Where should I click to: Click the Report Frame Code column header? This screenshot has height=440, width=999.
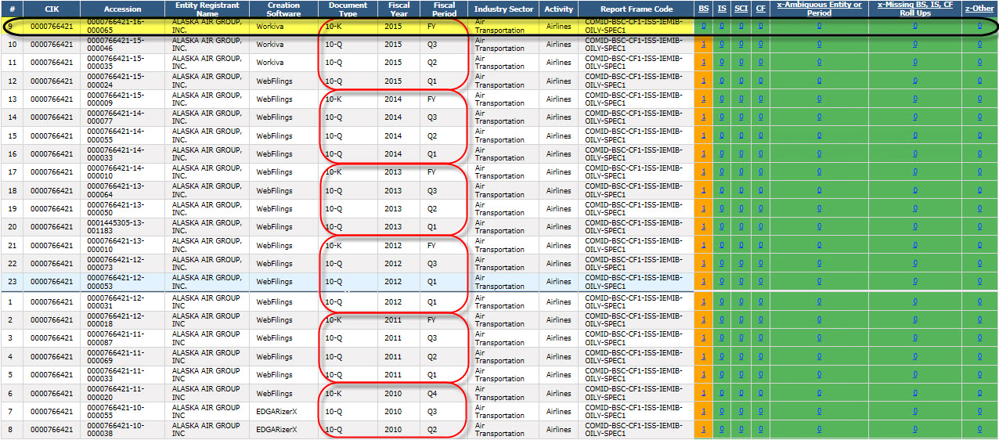637,9
